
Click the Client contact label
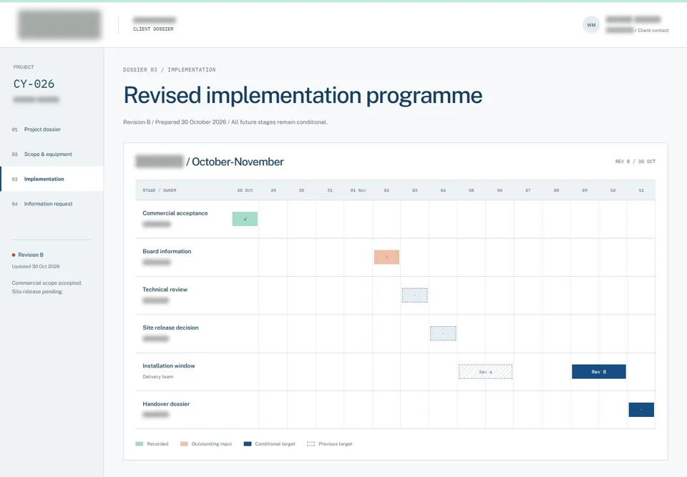pos(653,30)
